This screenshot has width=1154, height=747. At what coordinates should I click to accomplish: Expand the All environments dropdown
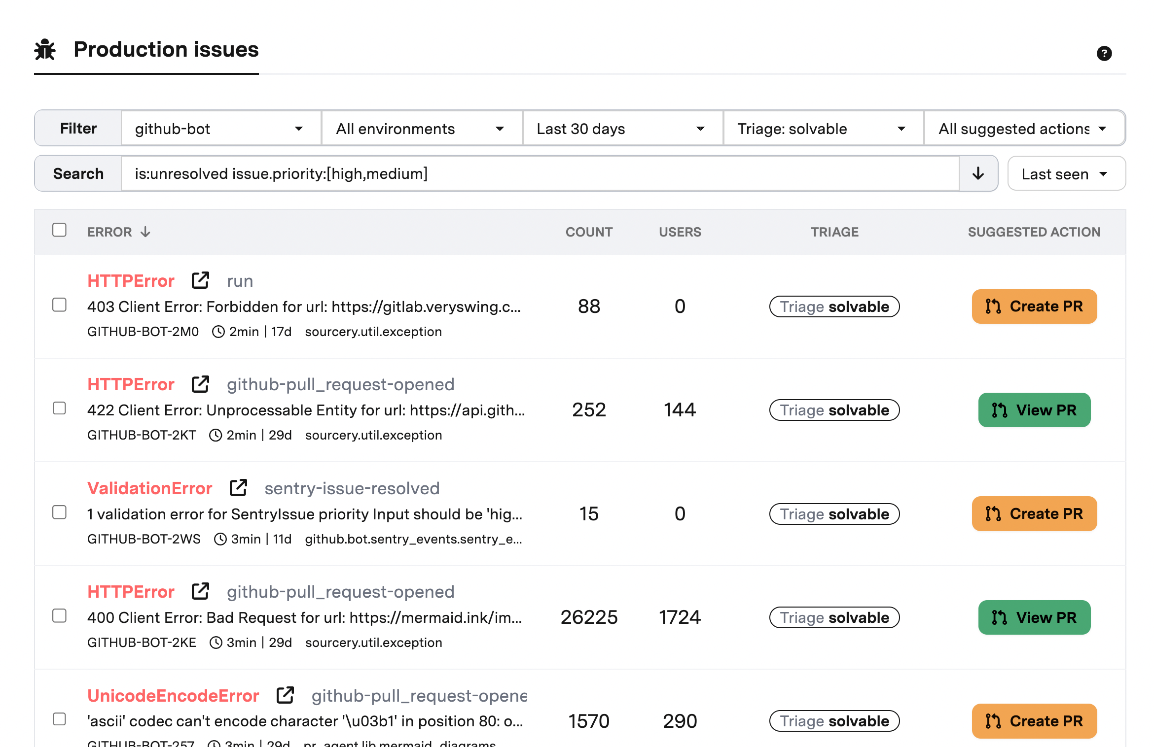pyautogui.click(x=421, y=128)
